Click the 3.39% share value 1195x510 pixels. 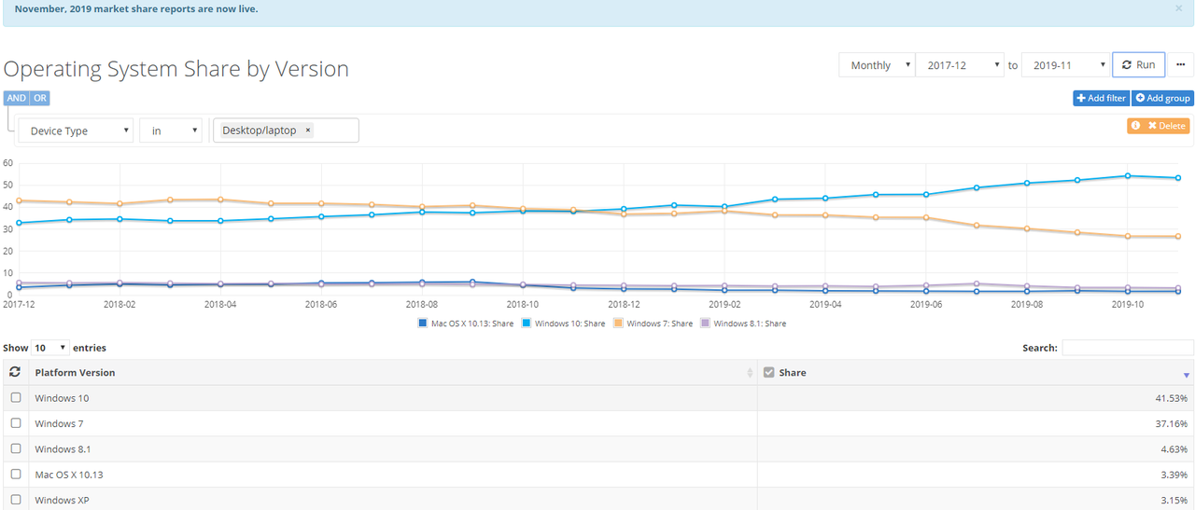pos(1175,475)
